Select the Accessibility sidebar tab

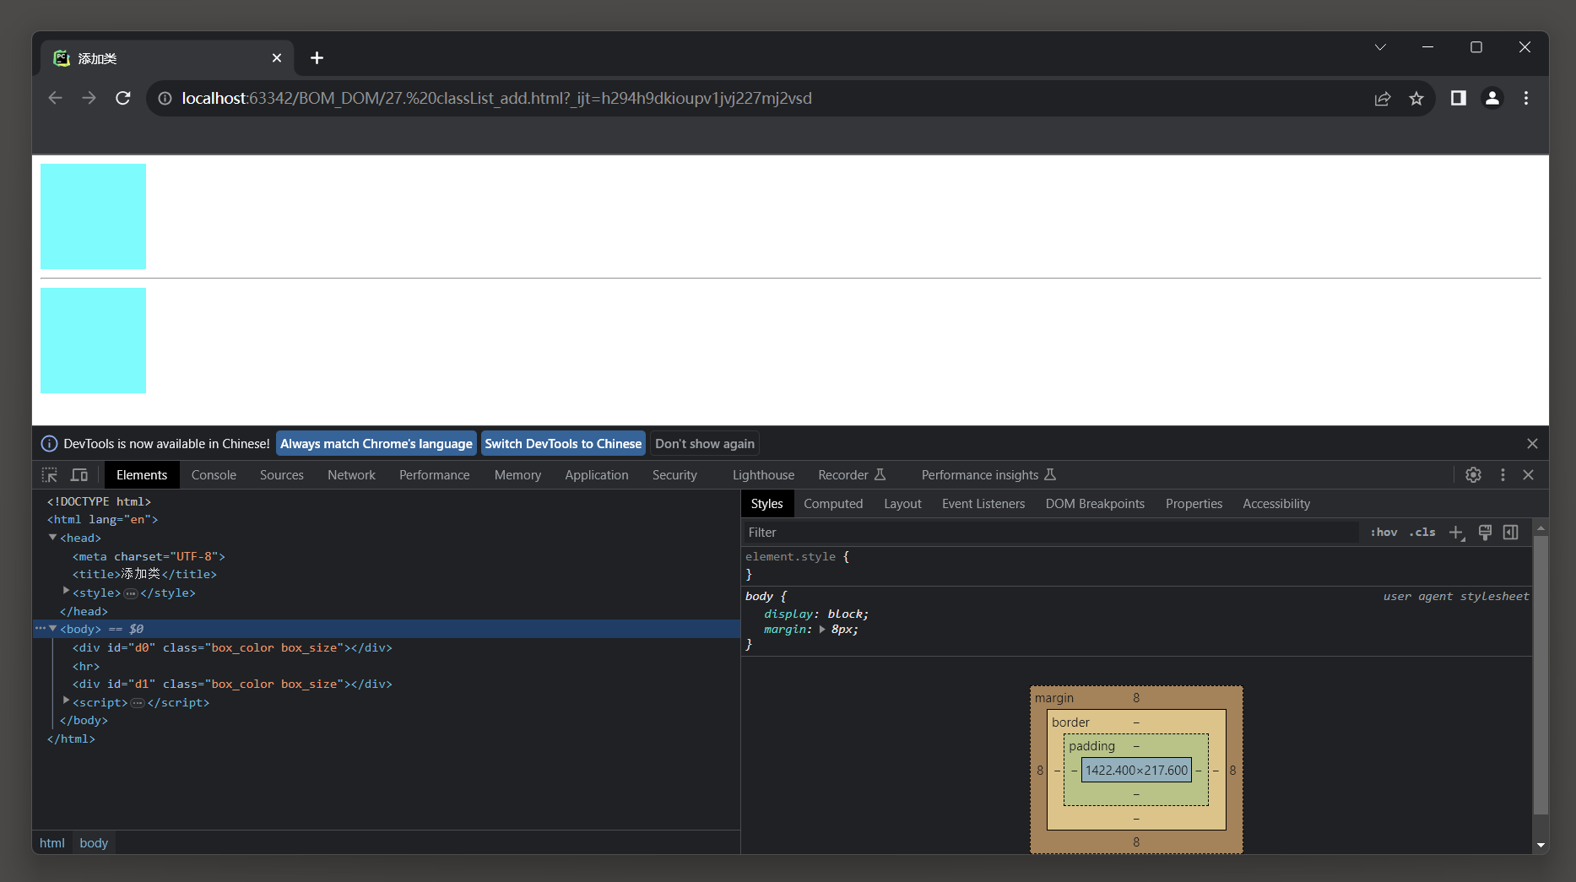click(1276, 504)
